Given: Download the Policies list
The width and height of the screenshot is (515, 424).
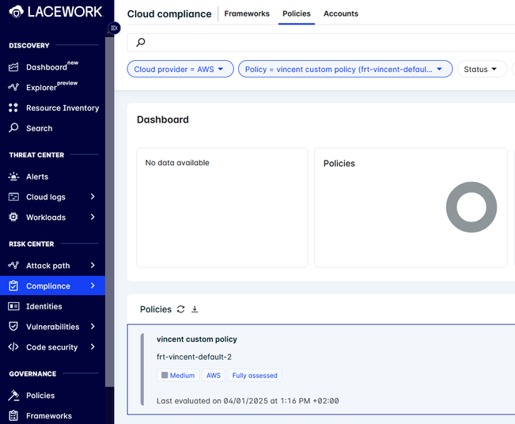Looking at the screenshot, I should tap(195, 309).
